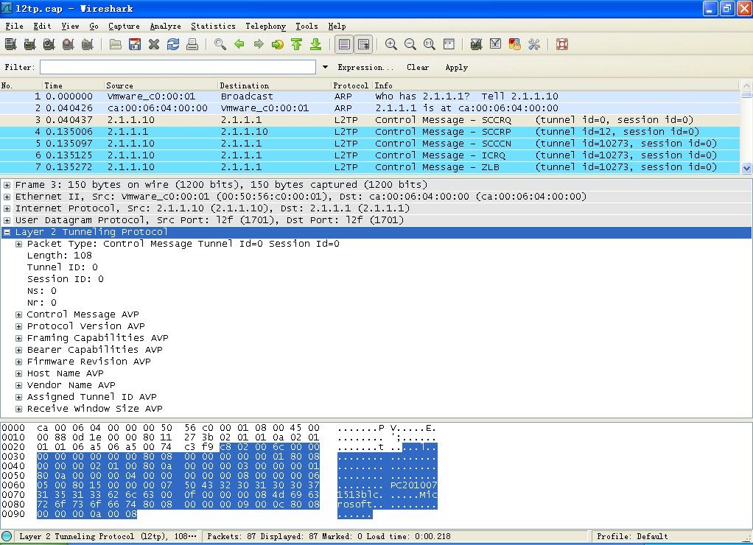Click inside the Filter text field
The image size is (753, 545).
[x=178, y=67]
